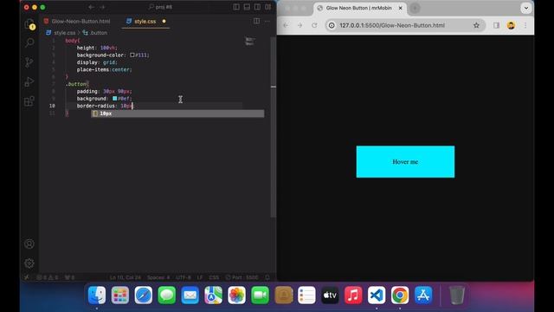Click the editor vertical scrollbar
The image size is (554, 312).
[x=274, y=127]
